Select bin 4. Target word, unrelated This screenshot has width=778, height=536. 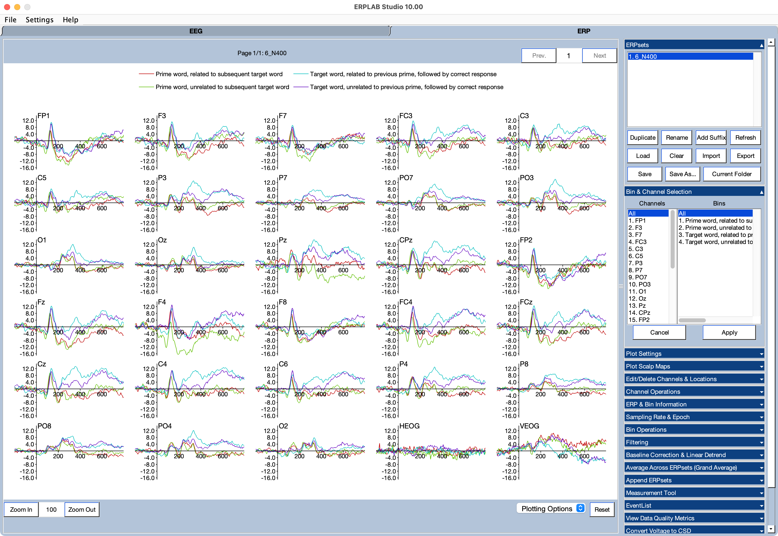[x=715, y=242]
